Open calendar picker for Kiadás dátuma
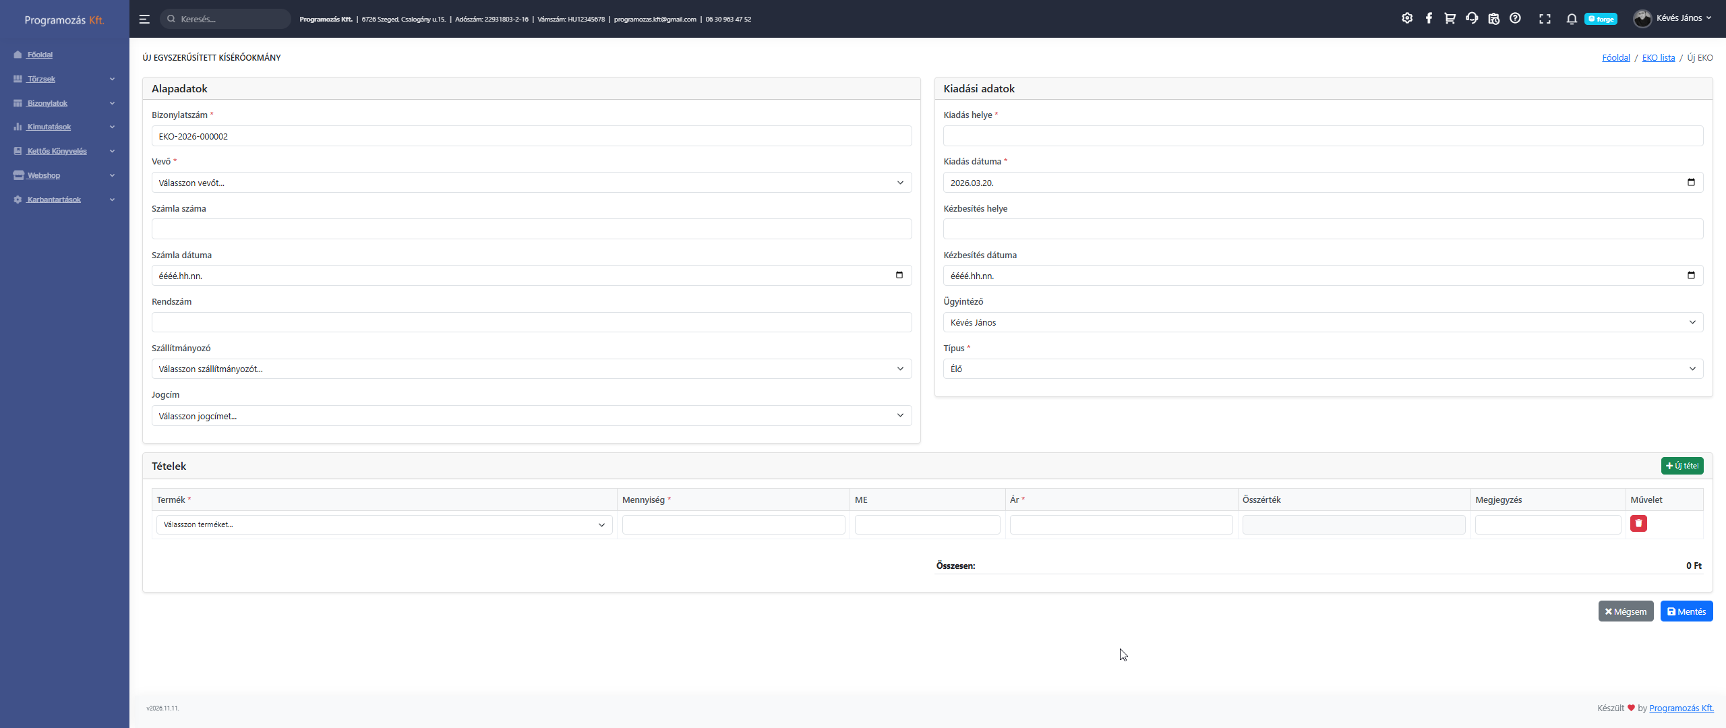The height and width of the screenshot is (728, 1726). [1691, 183]
